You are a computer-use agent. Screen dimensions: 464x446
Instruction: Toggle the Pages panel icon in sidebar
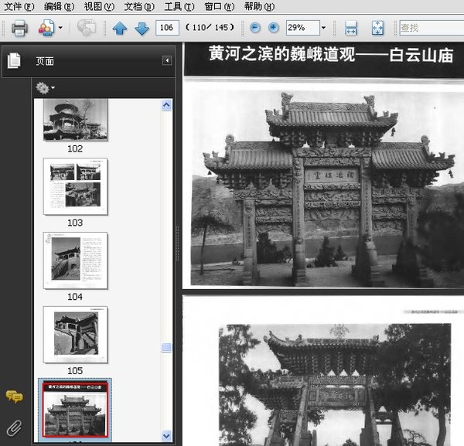pyautogui.click(x=15, y=61)
